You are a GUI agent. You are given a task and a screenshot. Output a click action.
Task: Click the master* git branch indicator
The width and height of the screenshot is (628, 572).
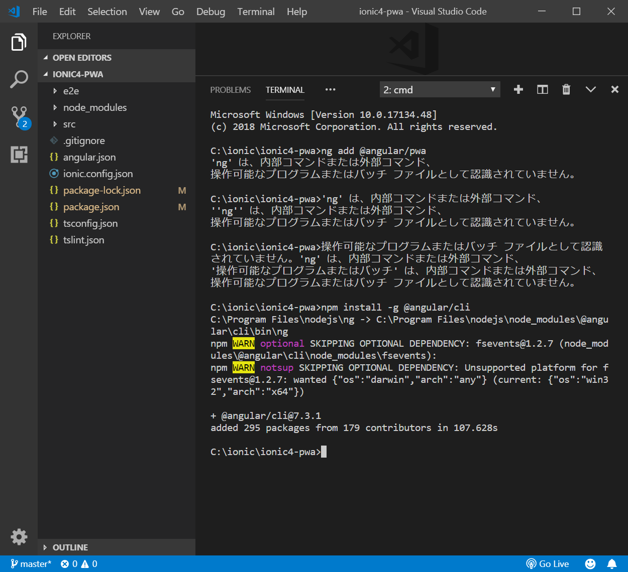point(31,564)
